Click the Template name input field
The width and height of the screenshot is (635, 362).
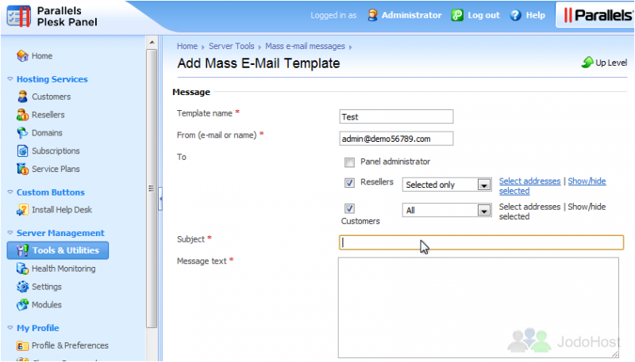tap(396, 116)
